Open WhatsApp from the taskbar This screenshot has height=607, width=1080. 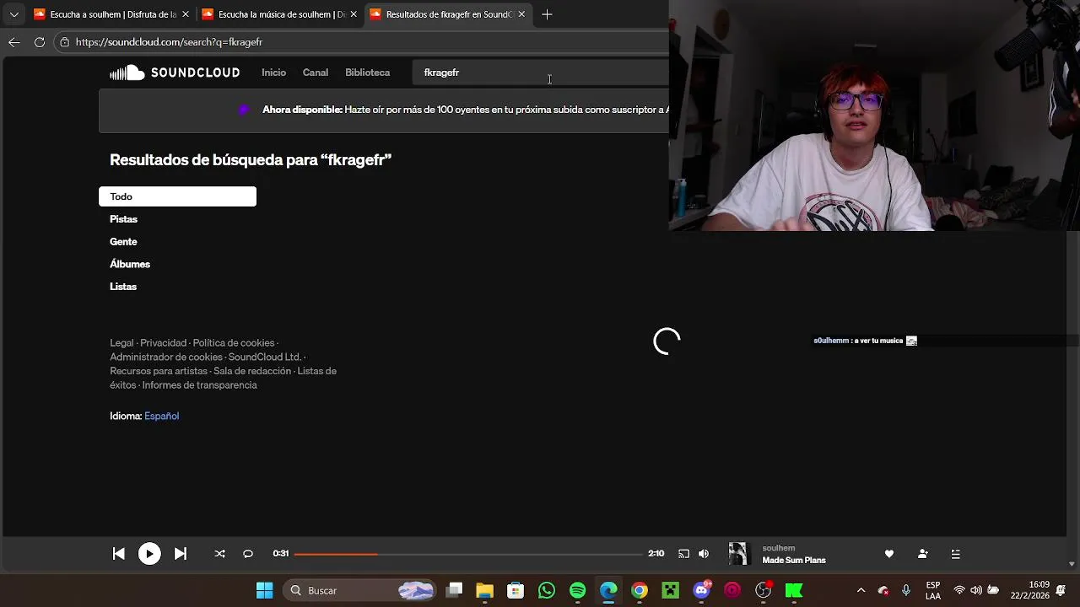[547, 590]
